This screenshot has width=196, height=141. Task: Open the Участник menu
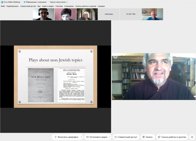pyautogui.click(x=59, y=6)
